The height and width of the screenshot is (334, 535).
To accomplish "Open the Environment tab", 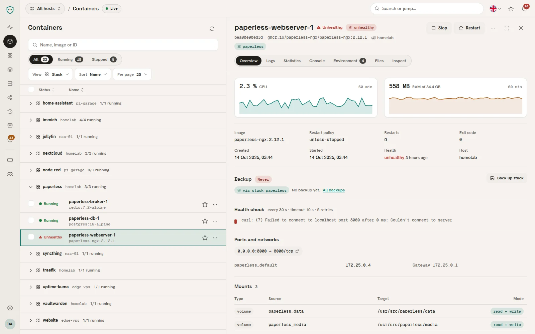I will coord(349,61).
